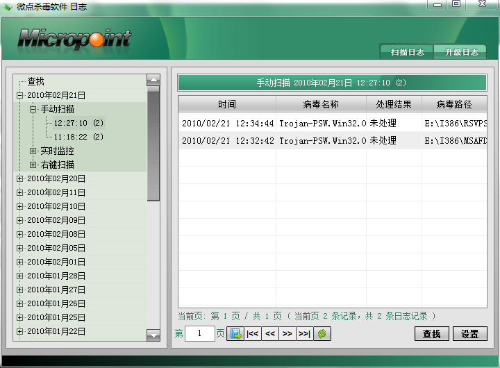Screen dimensions: 500x368
Task: Expand the 2010年02月10日 node
Action: 19,206
